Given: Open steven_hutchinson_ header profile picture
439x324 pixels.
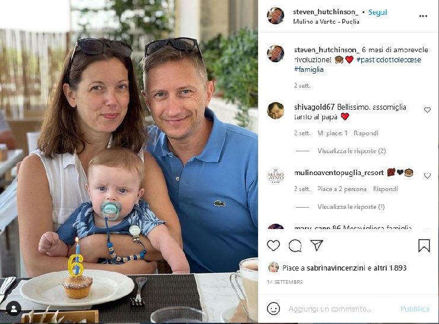Looking at the screenshot, I should [x=275, y=16].
